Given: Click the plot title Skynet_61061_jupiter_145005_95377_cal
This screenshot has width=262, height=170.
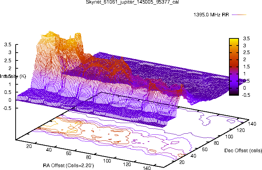Looking at the screenshot, I should pos(132,2).
